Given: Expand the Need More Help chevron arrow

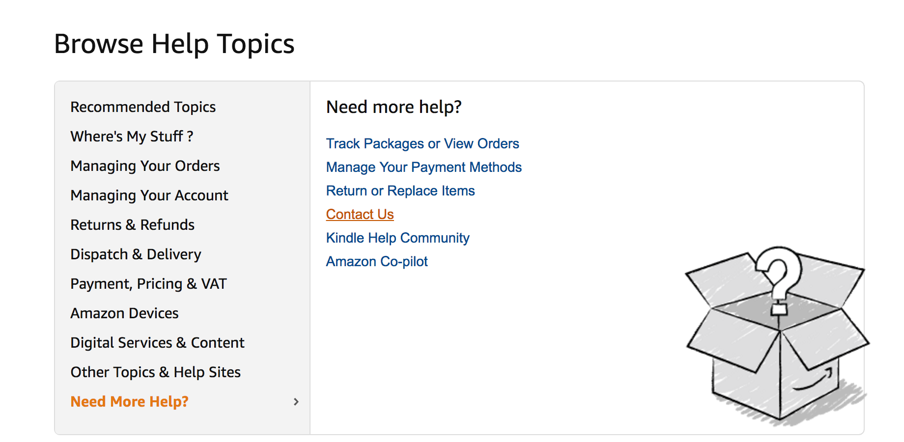Looking at the screenshot, I should 296,402.
